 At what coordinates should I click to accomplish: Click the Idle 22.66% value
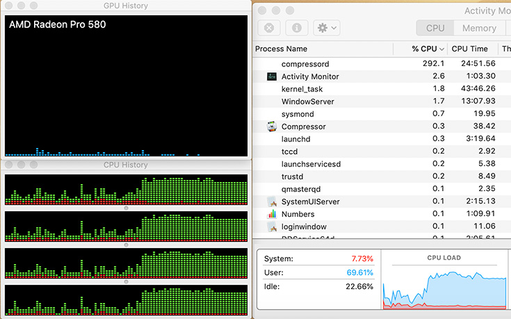pos(359,286)
